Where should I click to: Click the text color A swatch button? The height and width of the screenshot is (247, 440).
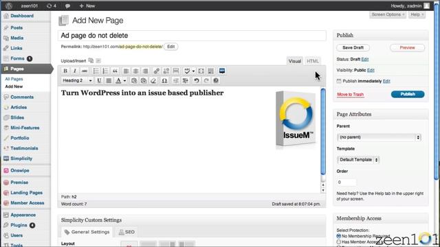coord(118,81)
